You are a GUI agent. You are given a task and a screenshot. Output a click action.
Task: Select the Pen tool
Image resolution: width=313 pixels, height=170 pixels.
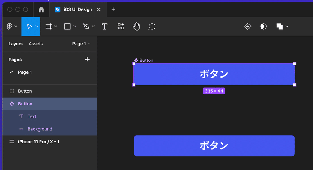click(86, 26)
